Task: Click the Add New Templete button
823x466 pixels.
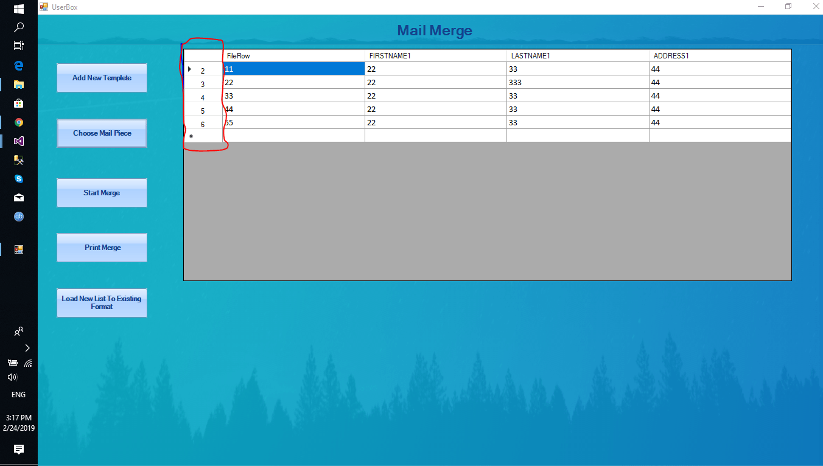Action: (x=102, y=78)
